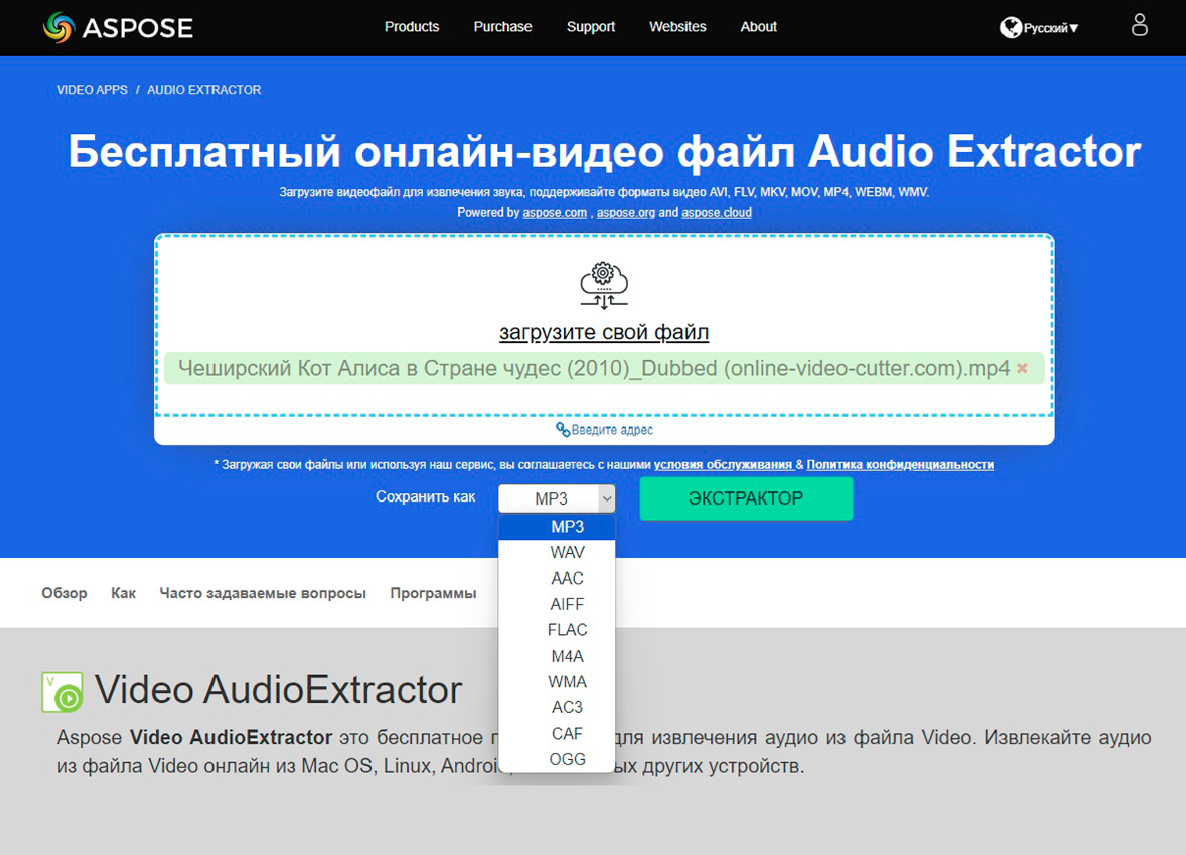The height and width of the screenshot is (855, 1186).
Task: Click the Aspose logo in header
Action: point(118,27)
